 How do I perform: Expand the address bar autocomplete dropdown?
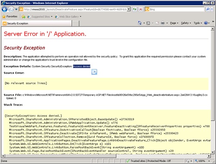(x=129, y=10)
